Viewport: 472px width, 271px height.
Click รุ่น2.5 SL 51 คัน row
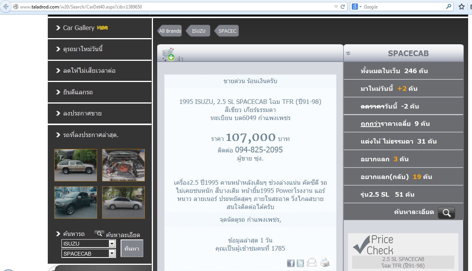403,194
